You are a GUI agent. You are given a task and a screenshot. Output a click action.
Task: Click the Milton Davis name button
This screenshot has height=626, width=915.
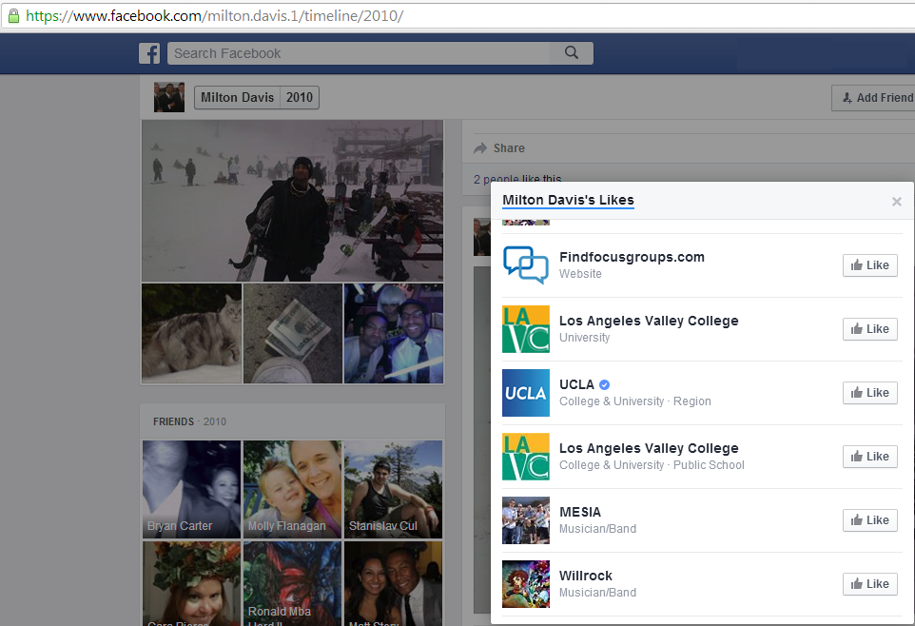click(237, 98)
